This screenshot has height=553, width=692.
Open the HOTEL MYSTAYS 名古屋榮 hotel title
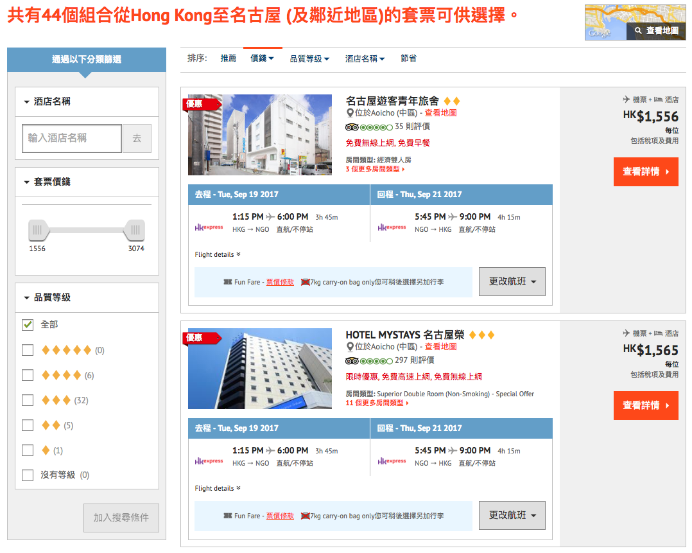[405, 335]
